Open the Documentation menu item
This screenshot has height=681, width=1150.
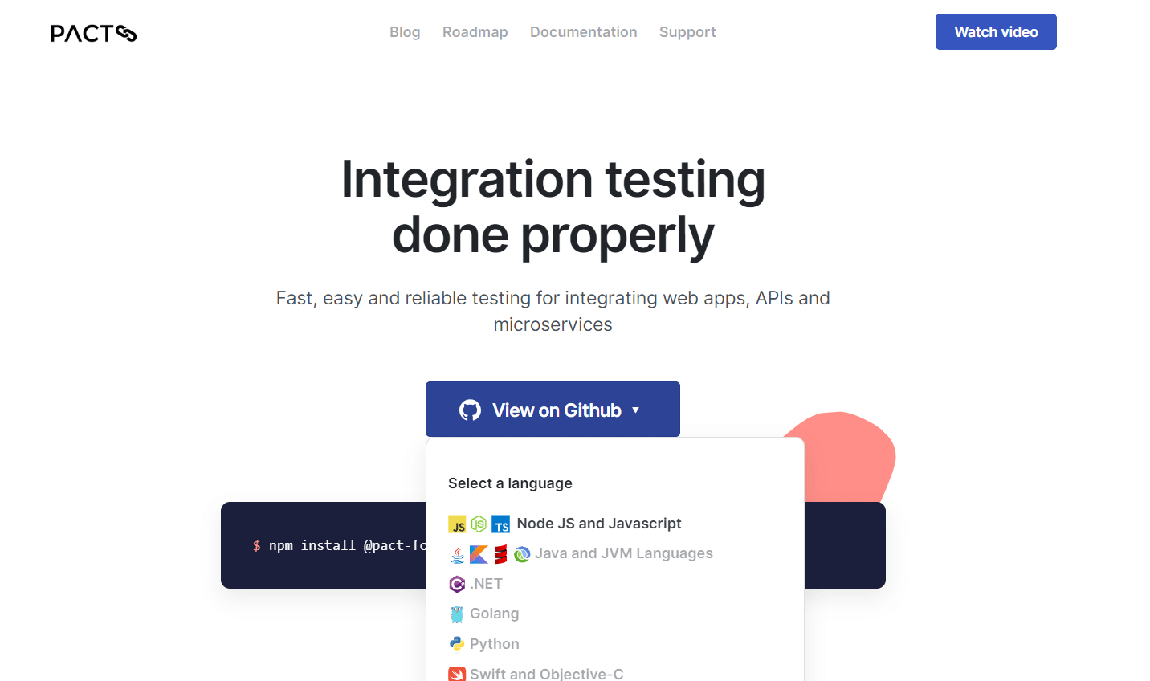[583, 31]
